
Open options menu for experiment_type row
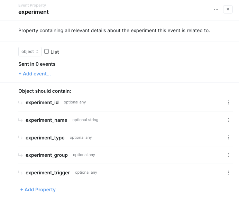228,137
